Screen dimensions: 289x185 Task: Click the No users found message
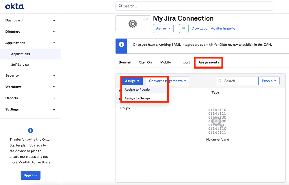point(218,140)
